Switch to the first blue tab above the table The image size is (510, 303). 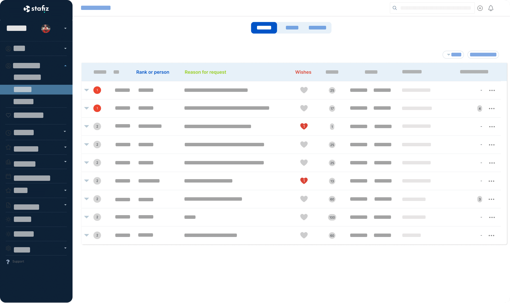(x=264, y=27)
